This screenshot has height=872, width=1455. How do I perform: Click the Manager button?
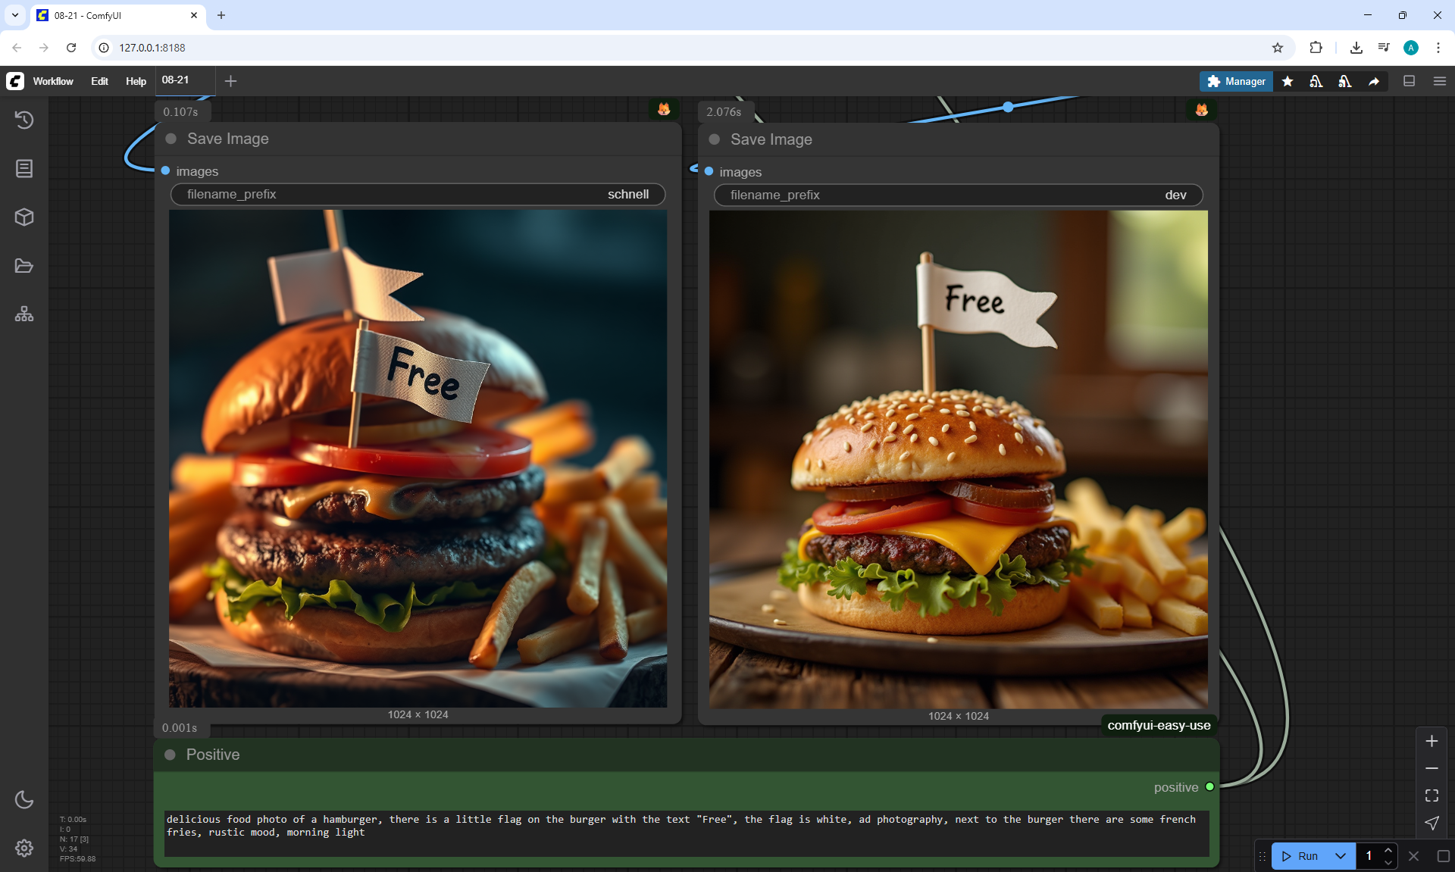(1236, 81)
